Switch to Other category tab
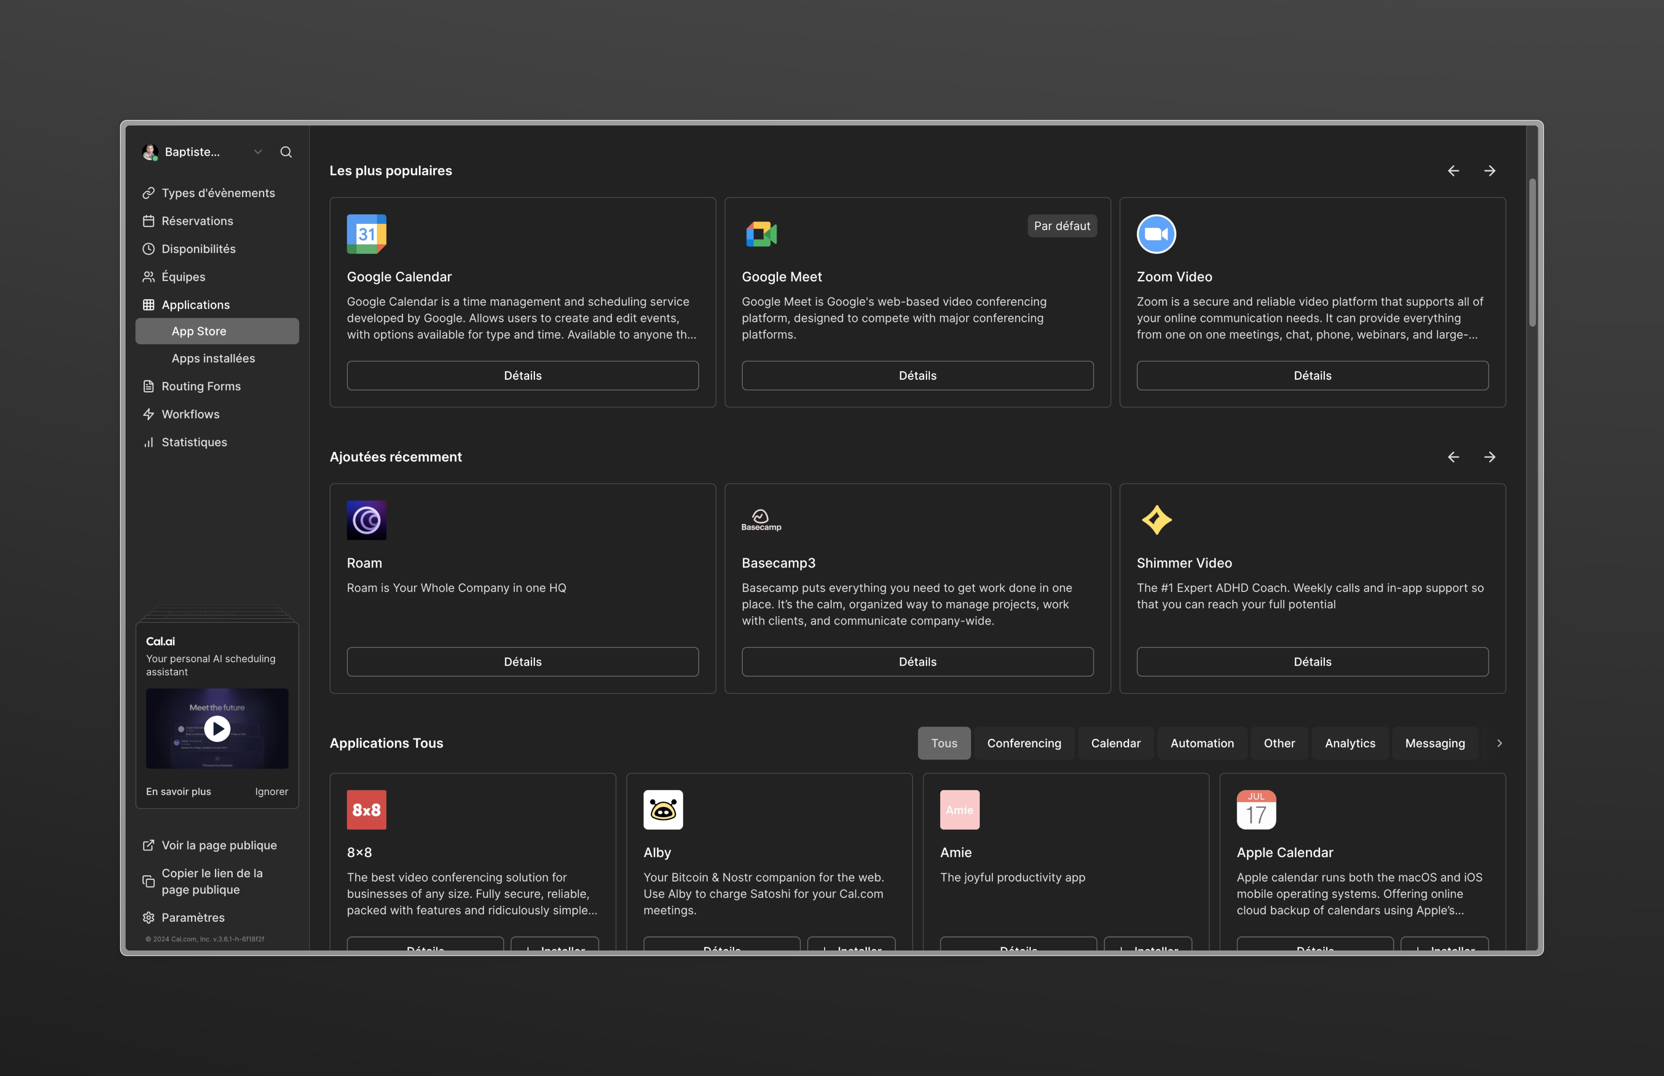 pos(1279,743)
